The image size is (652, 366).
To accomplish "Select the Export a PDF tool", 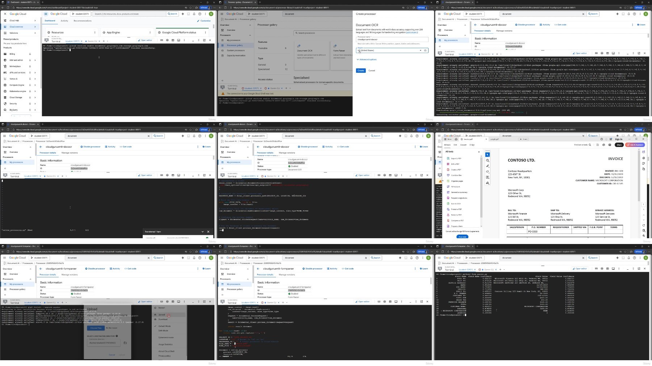I will pyautogui.click(x=456, y=159).
